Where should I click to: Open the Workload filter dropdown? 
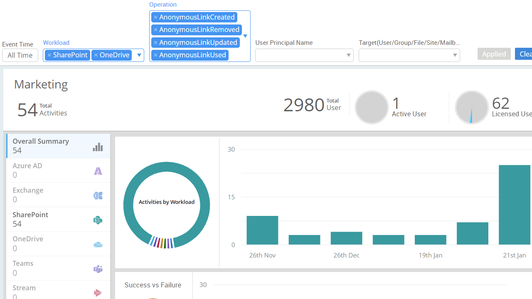tap(139, 55)
